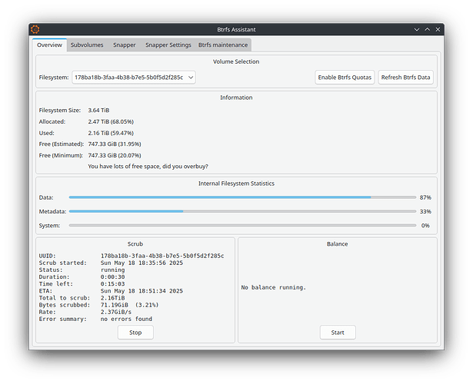The image size is (473, 384).
Task: Click Internal Filesystem Statistics heading
Action: coord(236,184)
